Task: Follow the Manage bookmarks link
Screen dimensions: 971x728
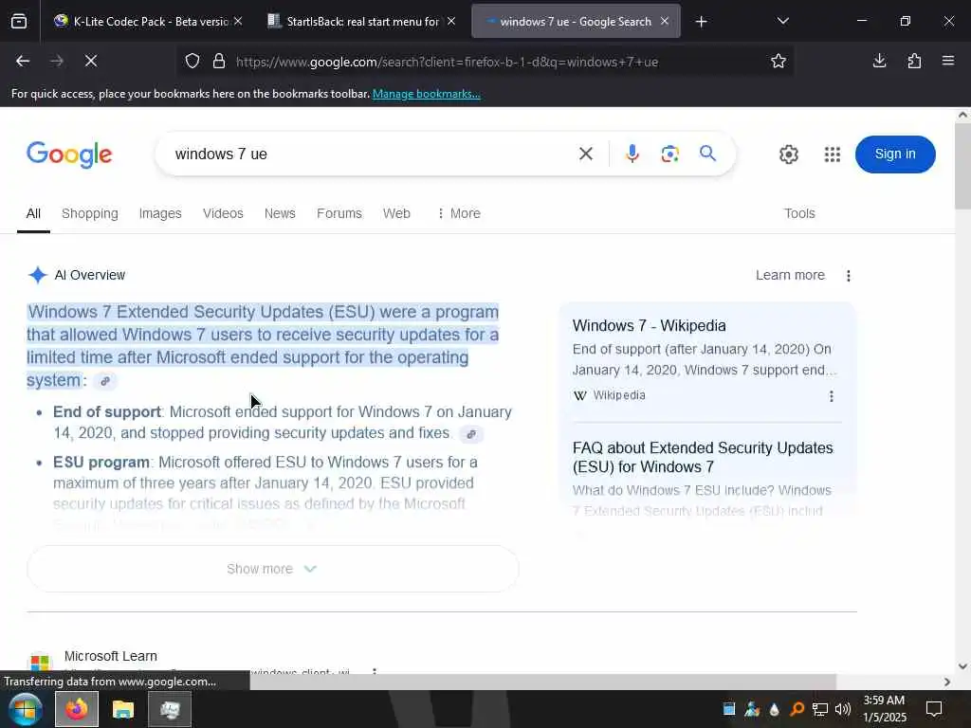Action: click(x=426, y=94)
